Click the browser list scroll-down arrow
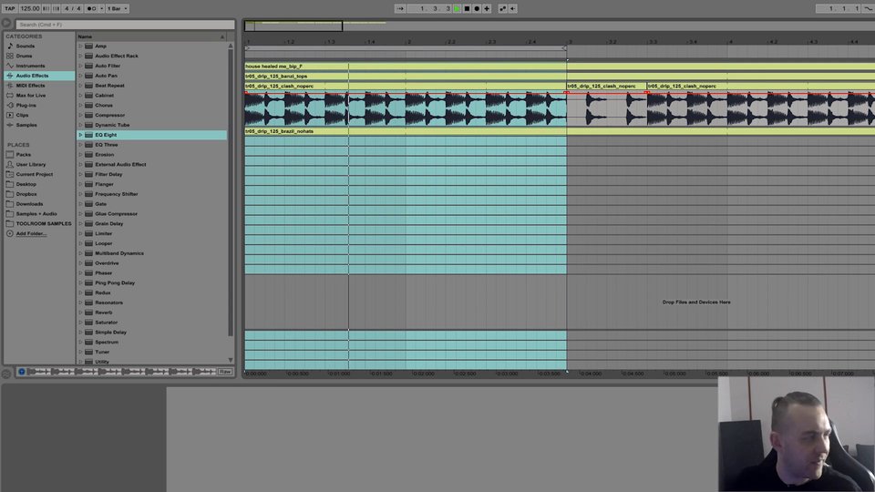Viewport: 875px width, 492px height. tap(230, 361)
